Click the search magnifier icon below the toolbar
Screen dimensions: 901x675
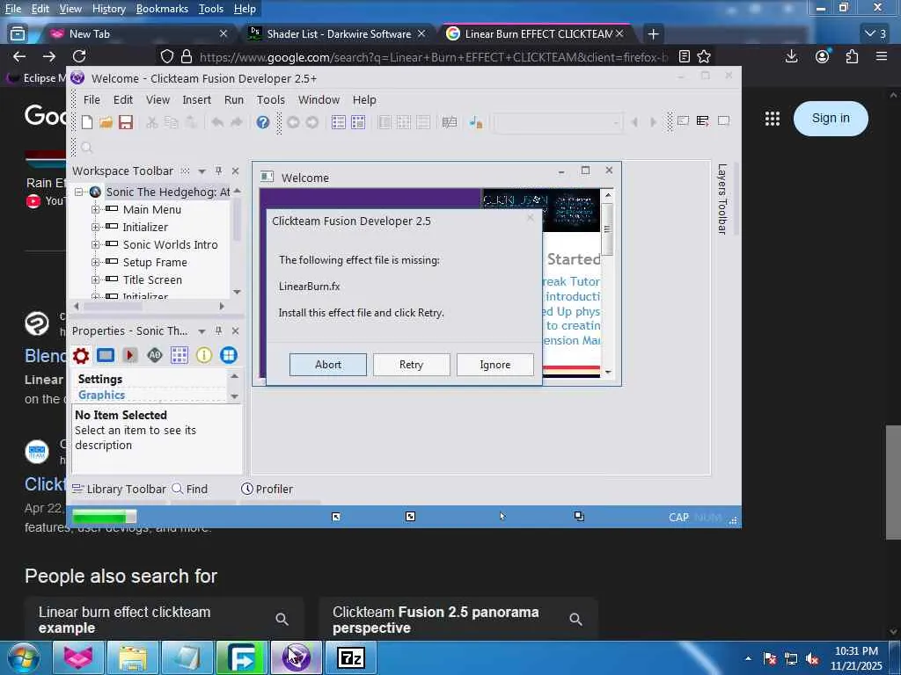87,148
